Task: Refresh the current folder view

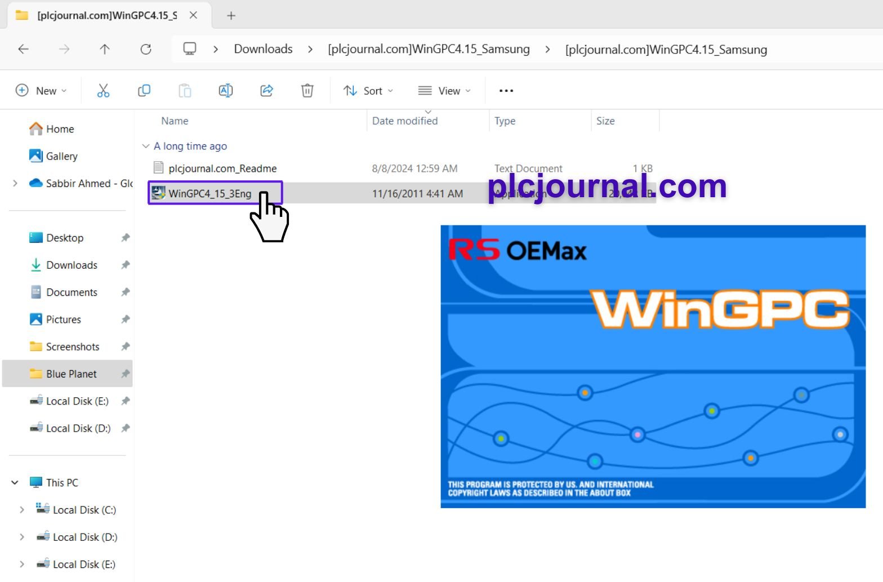Action: (146, 50)
